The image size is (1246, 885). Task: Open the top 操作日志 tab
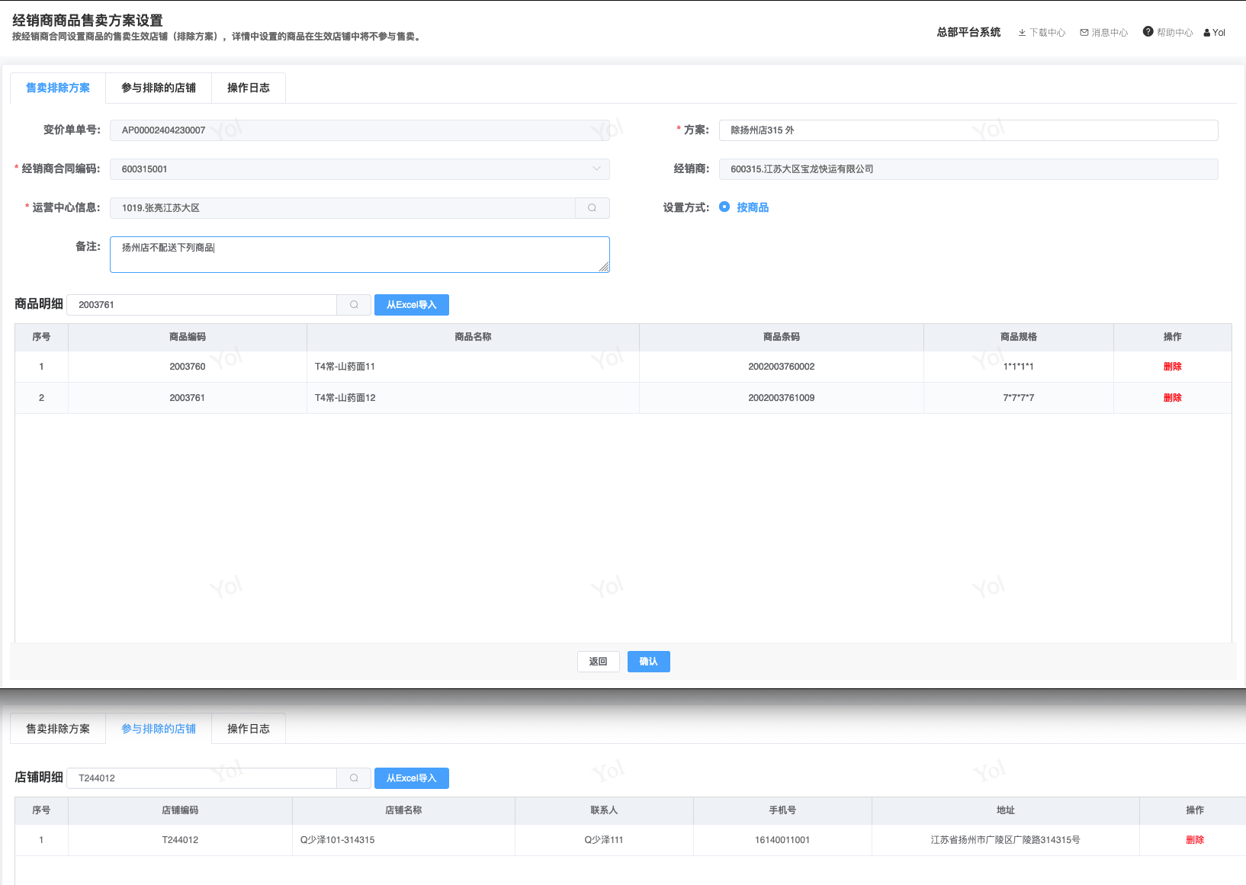[x=249, y=88]
